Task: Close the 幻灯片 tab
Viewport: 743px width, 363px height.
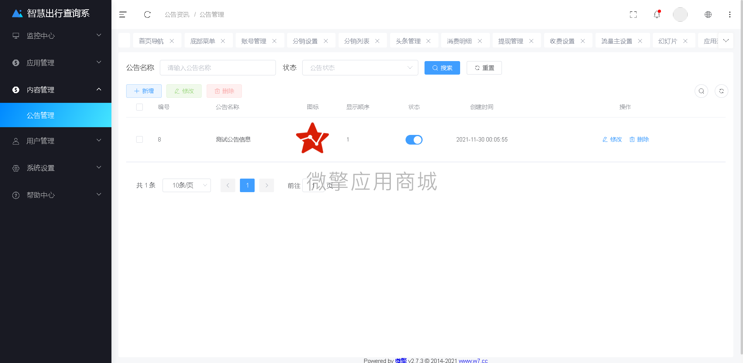Action: click(685, 41)
